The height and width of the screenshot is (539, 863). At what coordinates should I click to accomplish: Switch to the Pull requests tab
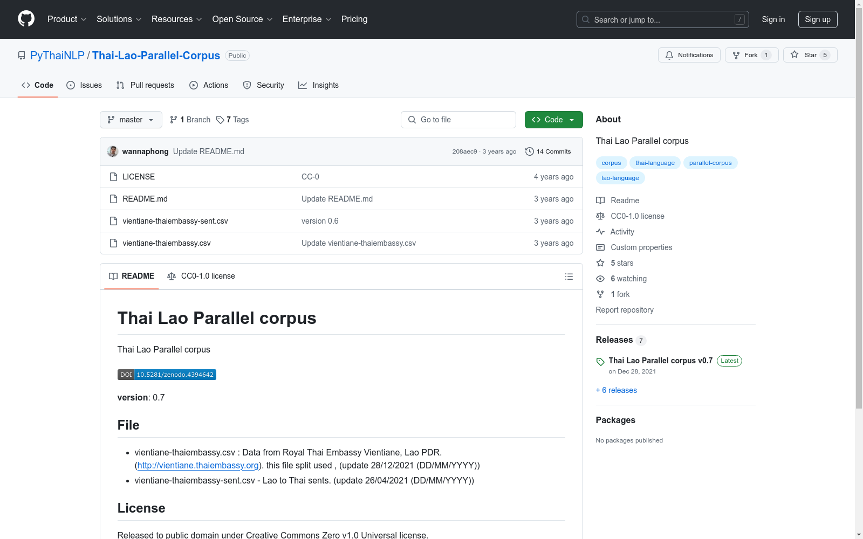[x=145, y=85]
